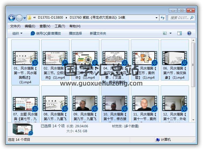Screen dimensions: 203x150
Task: Click the Forward navigation arrow button
Action: tap(19, 18)
